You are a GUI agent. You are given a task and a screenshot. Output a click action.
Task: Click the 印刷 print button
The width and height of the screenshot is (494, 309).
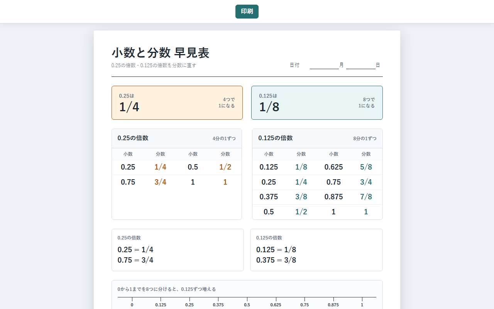pyautogui.click(x=247, y=12)
